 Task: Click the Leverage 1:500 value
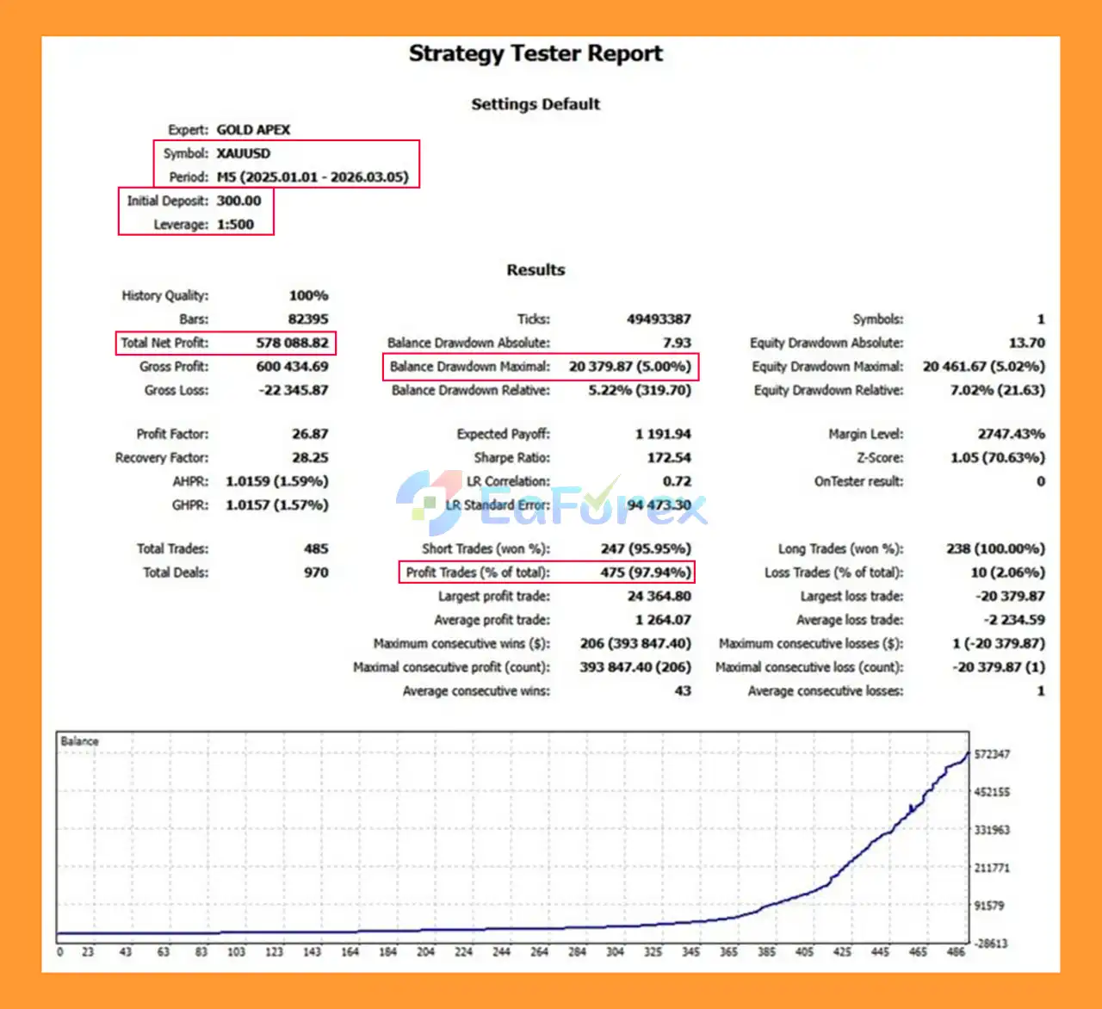click(x=235, y=225)
